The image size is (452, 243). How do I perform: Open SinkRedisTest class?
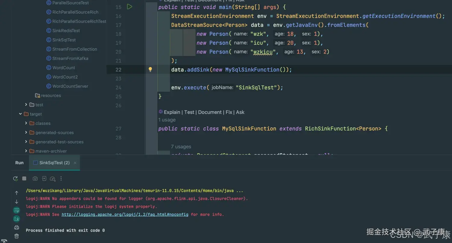coord(63,31)
